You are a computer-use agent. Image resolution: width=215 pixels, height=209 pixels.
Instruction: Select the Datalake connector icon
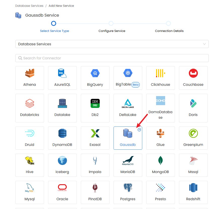click(x=62, y=103)
